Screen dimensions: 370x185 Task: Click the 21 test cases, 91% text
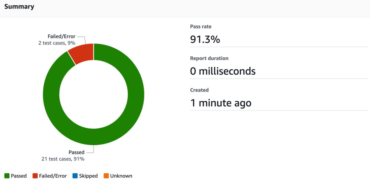coord(63,159)
